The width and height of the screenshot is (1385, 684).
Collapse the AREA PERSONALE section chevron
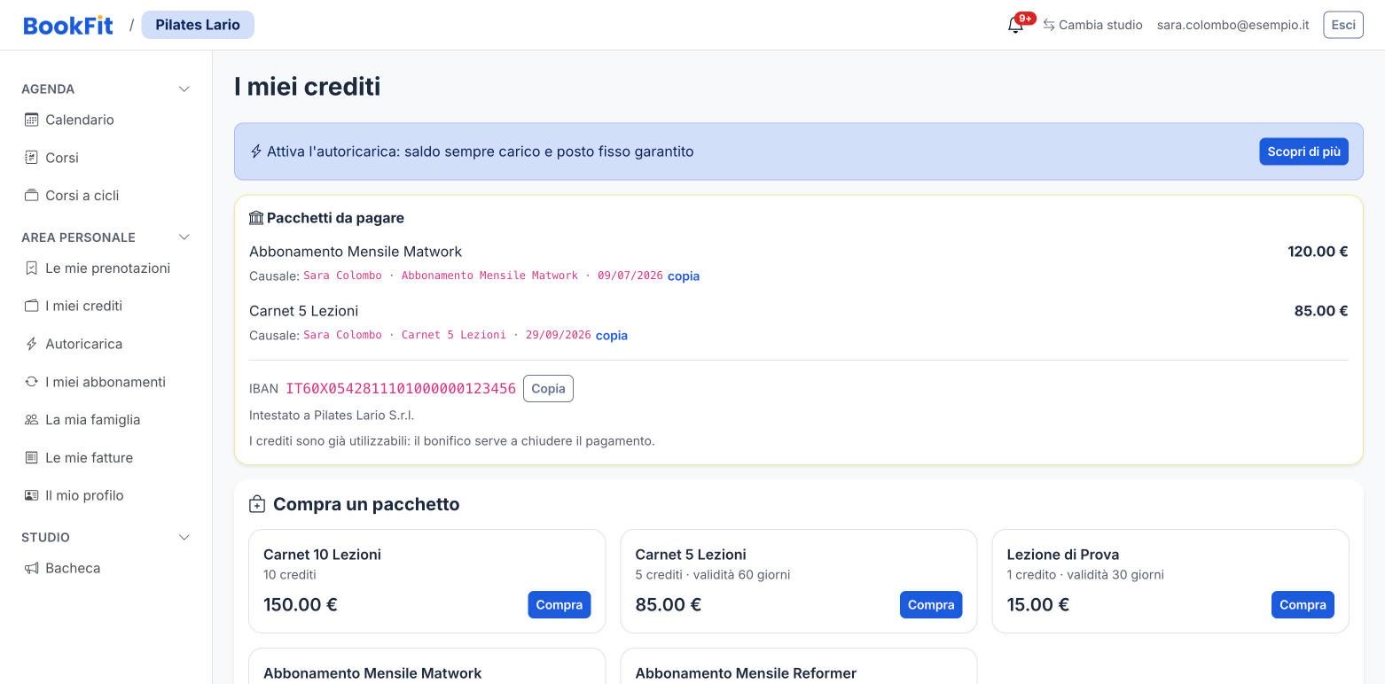[184, 237]
